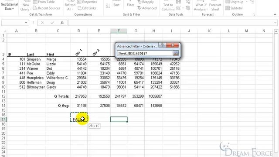Click the Insert Function fx button
Screen dimensions: 279x157
click(62, 23)
